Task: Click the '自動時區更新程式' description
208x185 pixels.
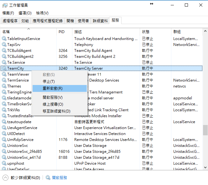Action: 89,122
